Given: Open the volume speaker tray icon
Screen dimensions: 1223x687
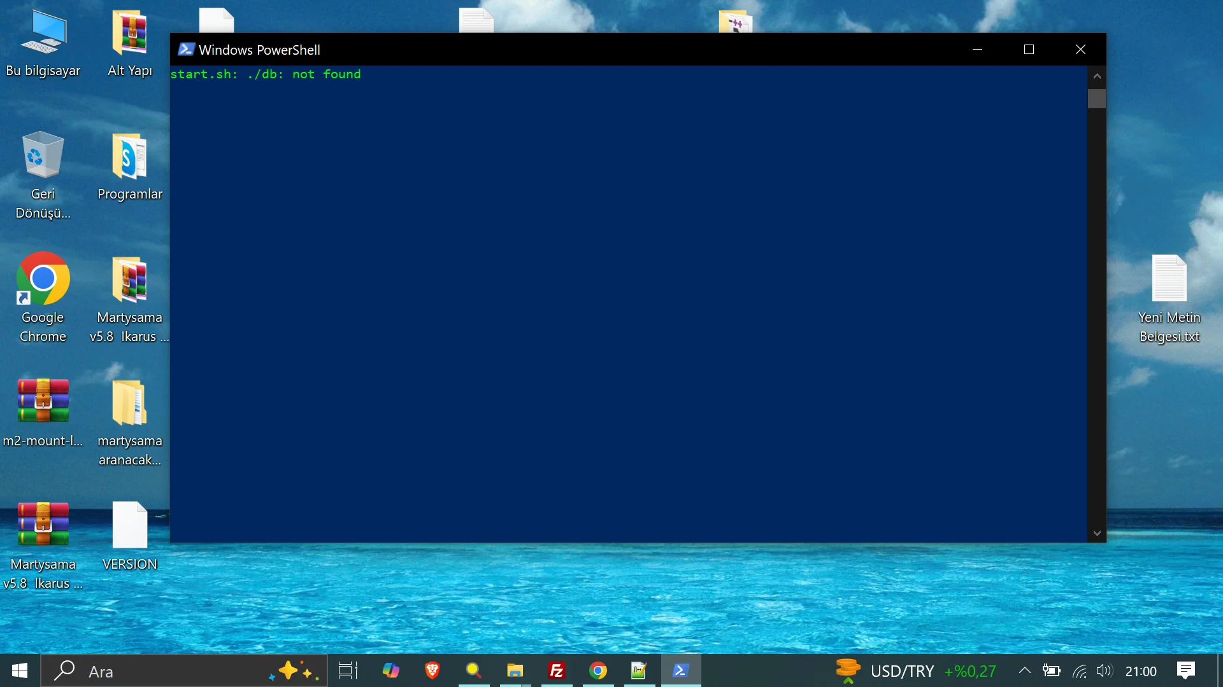Looking at the screenshot, I should point(1104,670).
